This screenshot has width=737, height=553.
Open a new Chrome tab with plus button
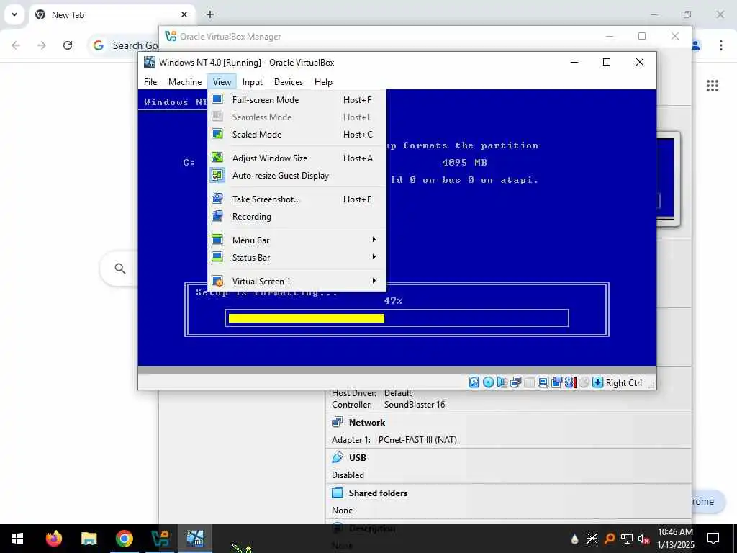tap(210, 14)
